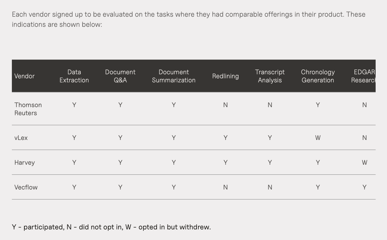Select Harvey's Y under Redlining
Image resolution: width=387 pixels, height=240 pixels.
click(225, 162)
